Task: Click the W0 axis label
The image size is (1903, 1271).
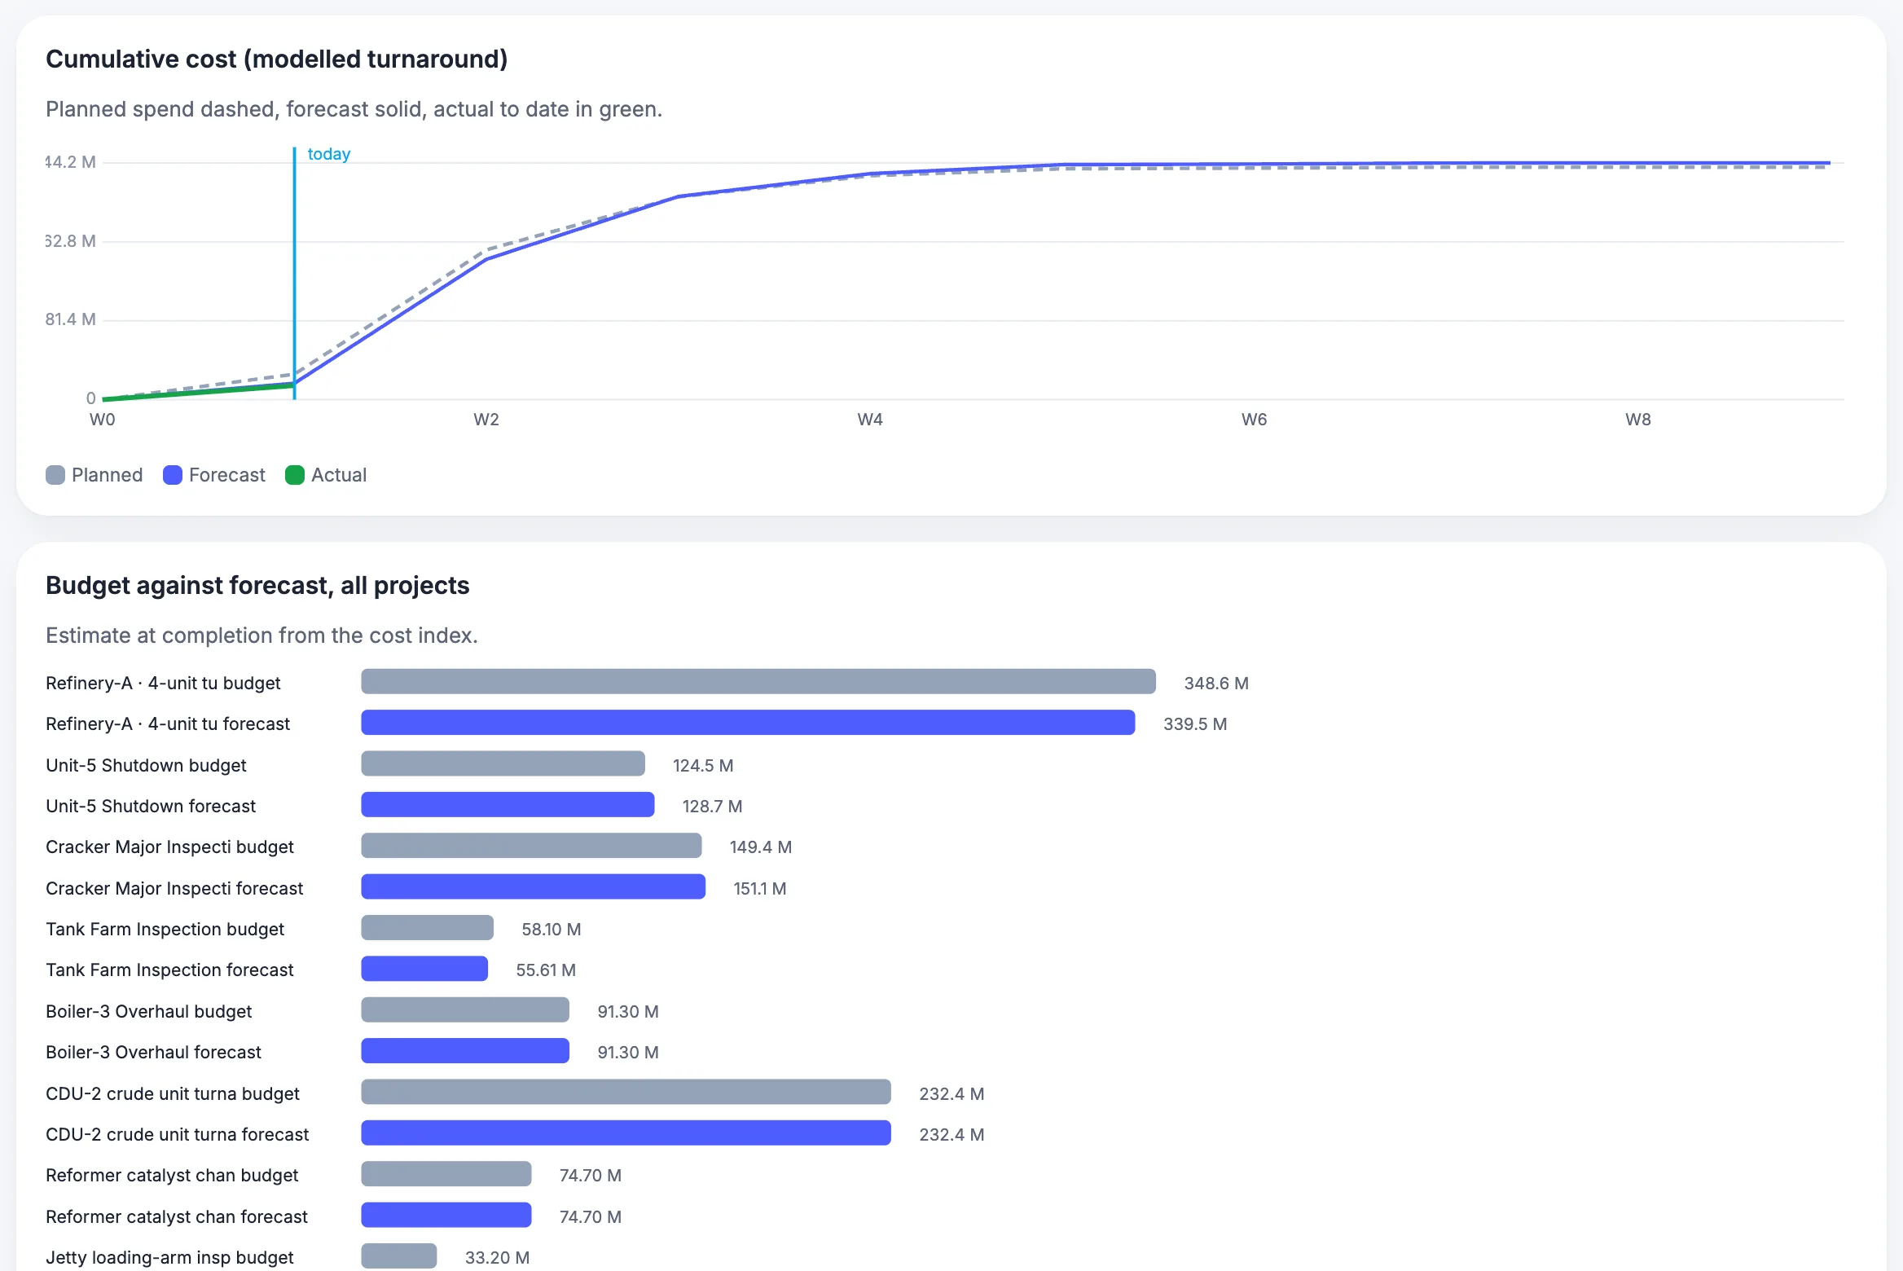Action: (103, 420)
